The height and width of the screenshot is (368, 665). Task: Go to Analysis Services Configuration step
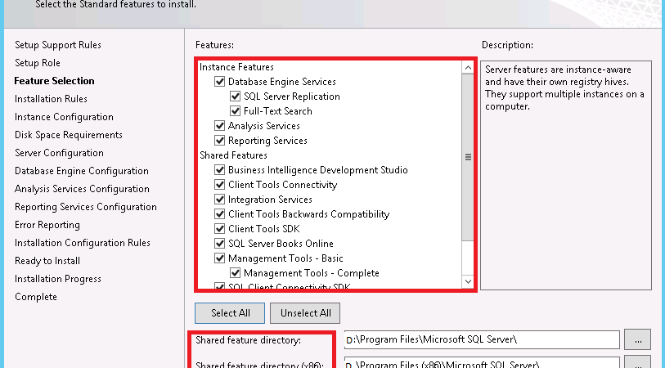coord(82,189)
